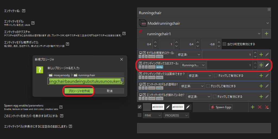
Task: Click the red X in the Spawn Eggs row
Action: (x=260, y=107)
